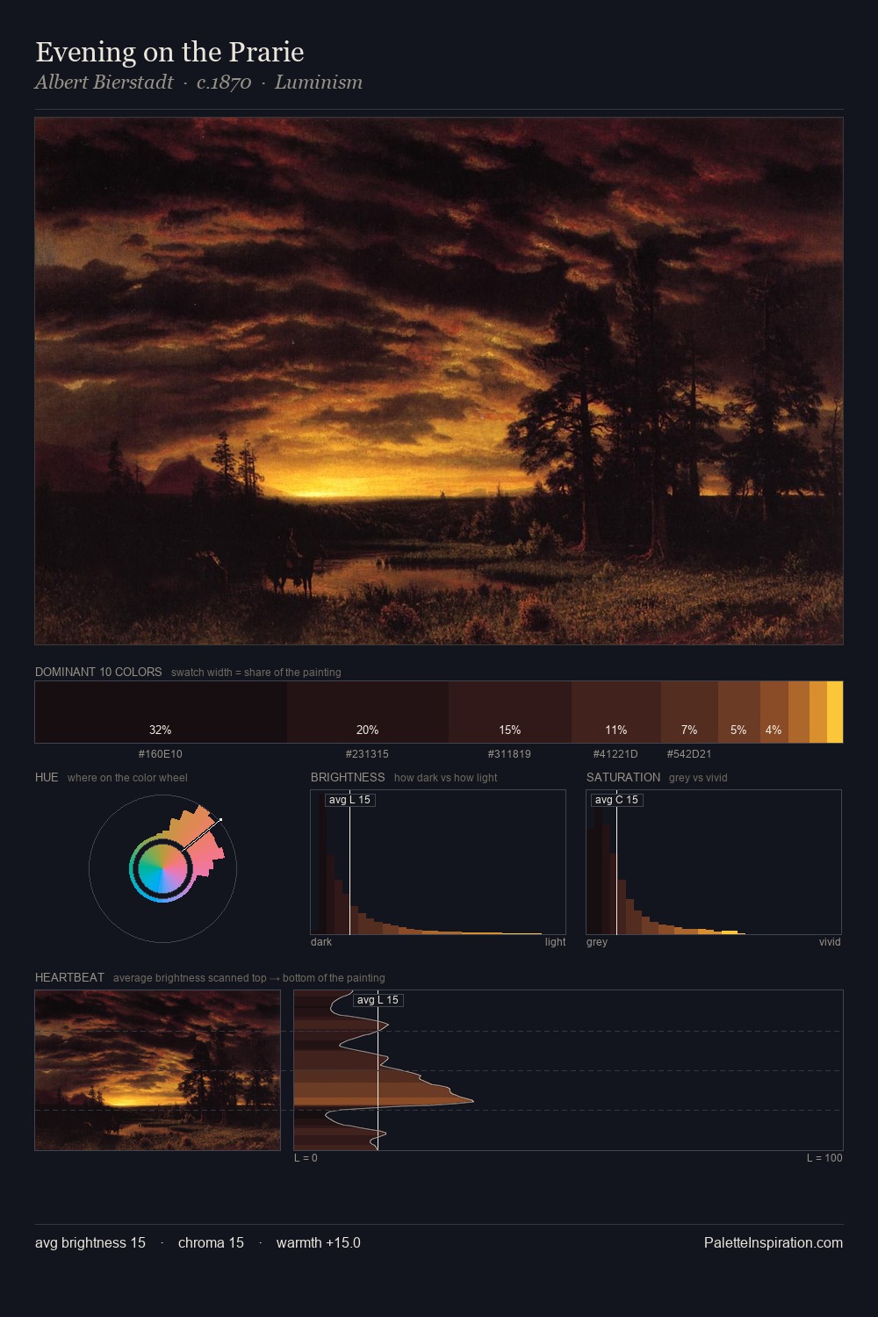Click the L = 100 axis label
The image size is (878, 1317).
(824, 1158)
